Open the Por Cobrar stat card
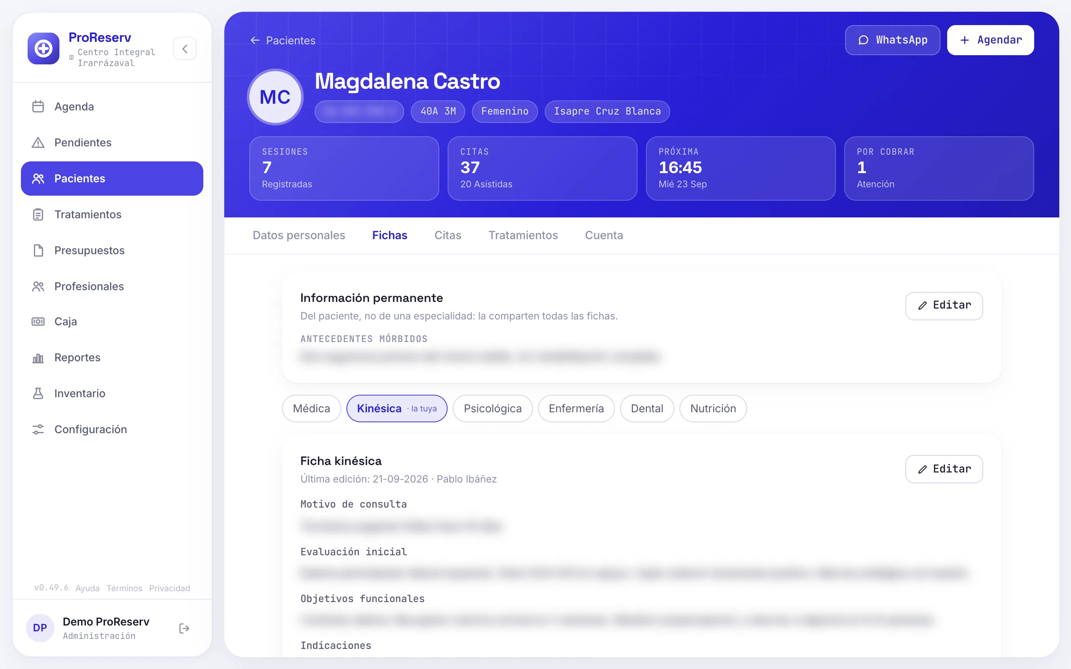 939,168
